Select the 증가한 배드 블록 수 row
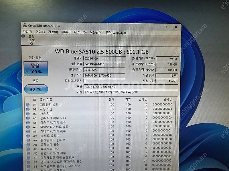 [99, 140]
